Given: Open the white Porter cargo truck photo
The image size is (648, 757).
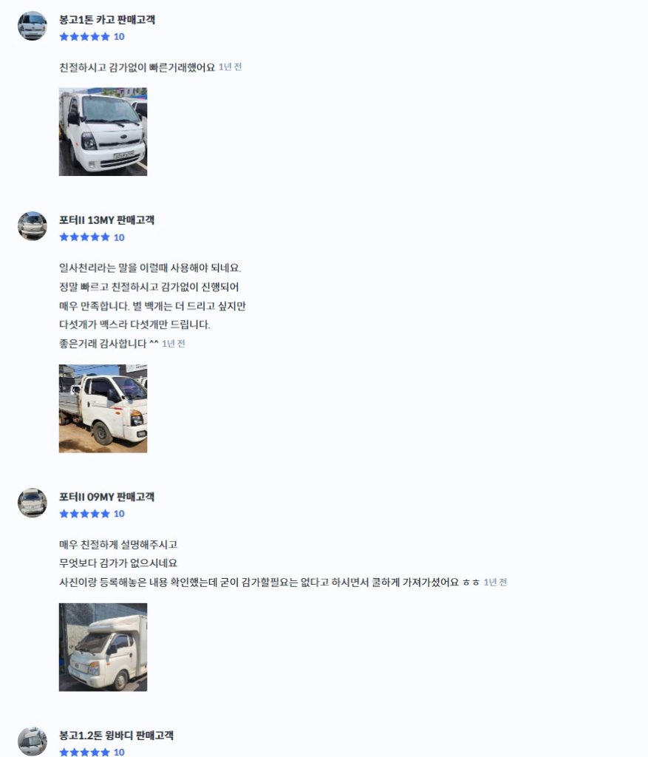Looking at the screenshot, I should click(103, 408).
